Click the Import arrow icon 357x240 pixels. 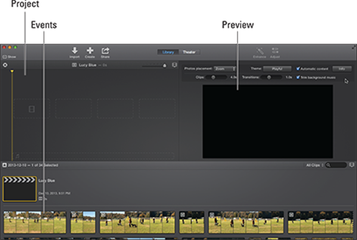coord(75,50)
